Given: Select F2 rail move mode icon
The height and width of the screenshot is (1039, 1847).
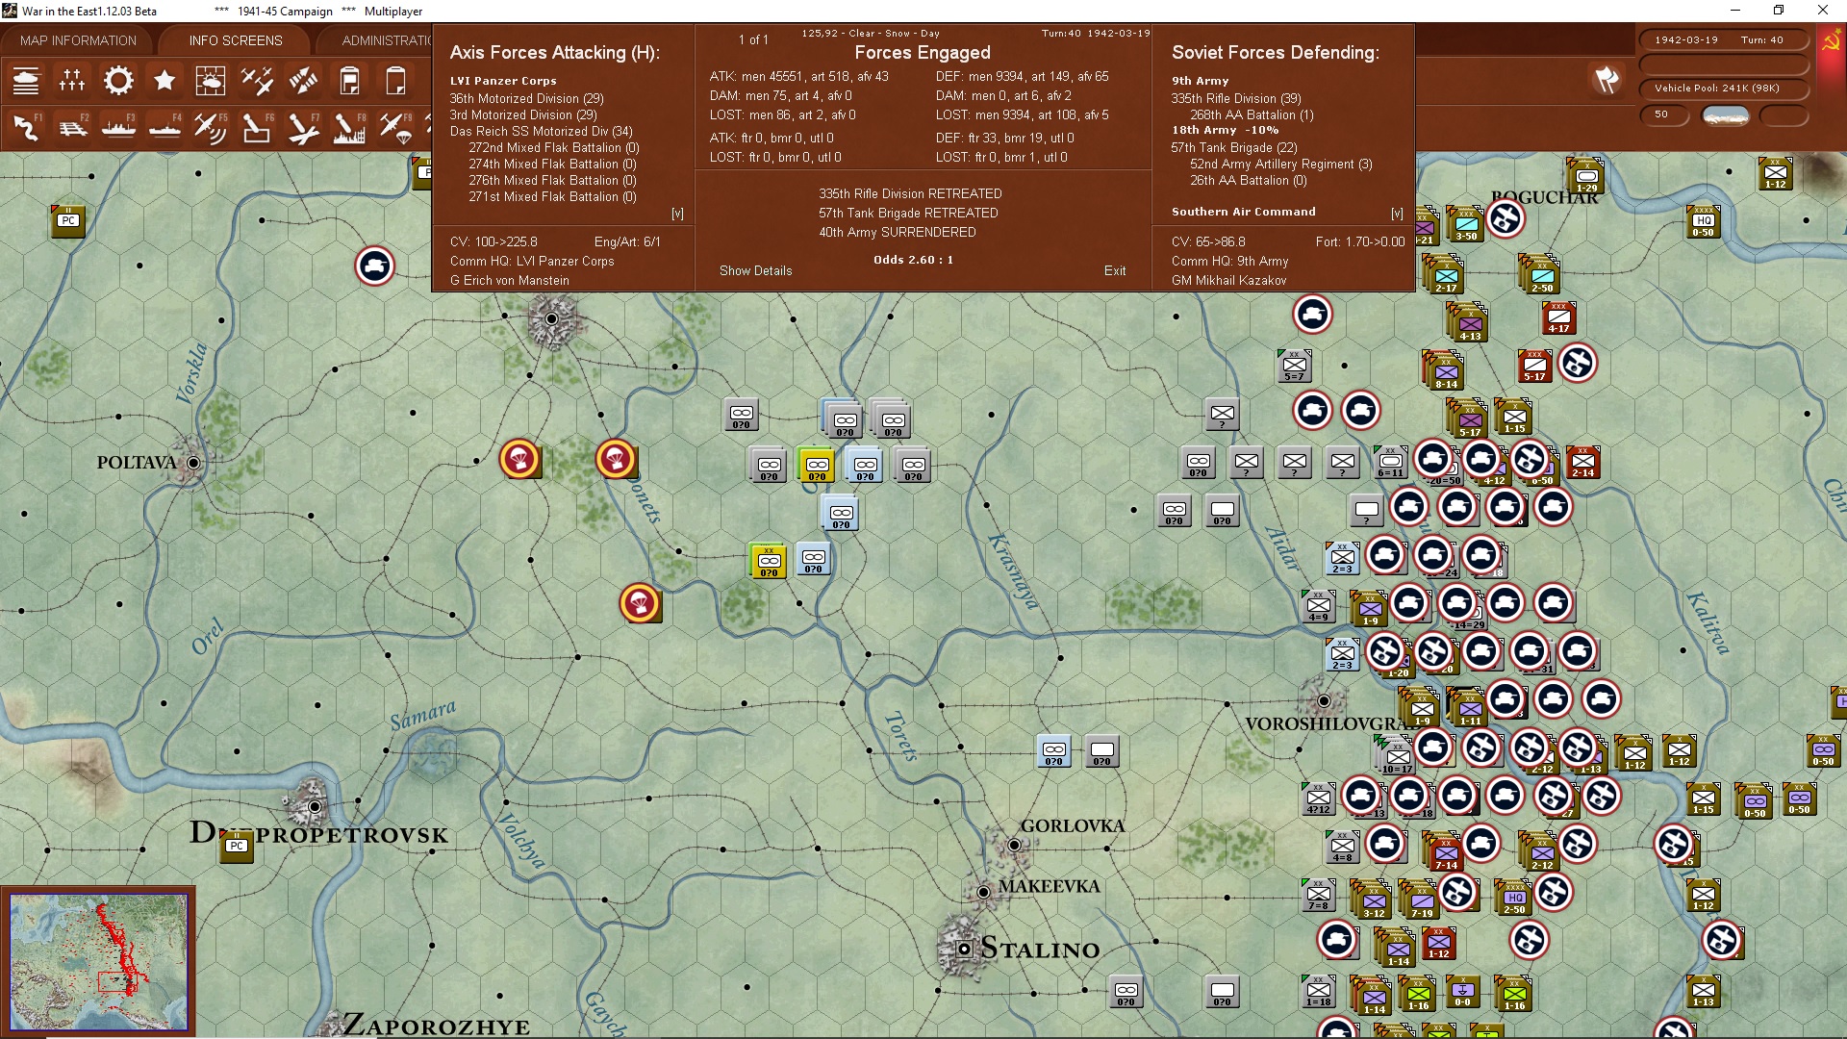Looking at the screenshot, I should pos(72,127).
